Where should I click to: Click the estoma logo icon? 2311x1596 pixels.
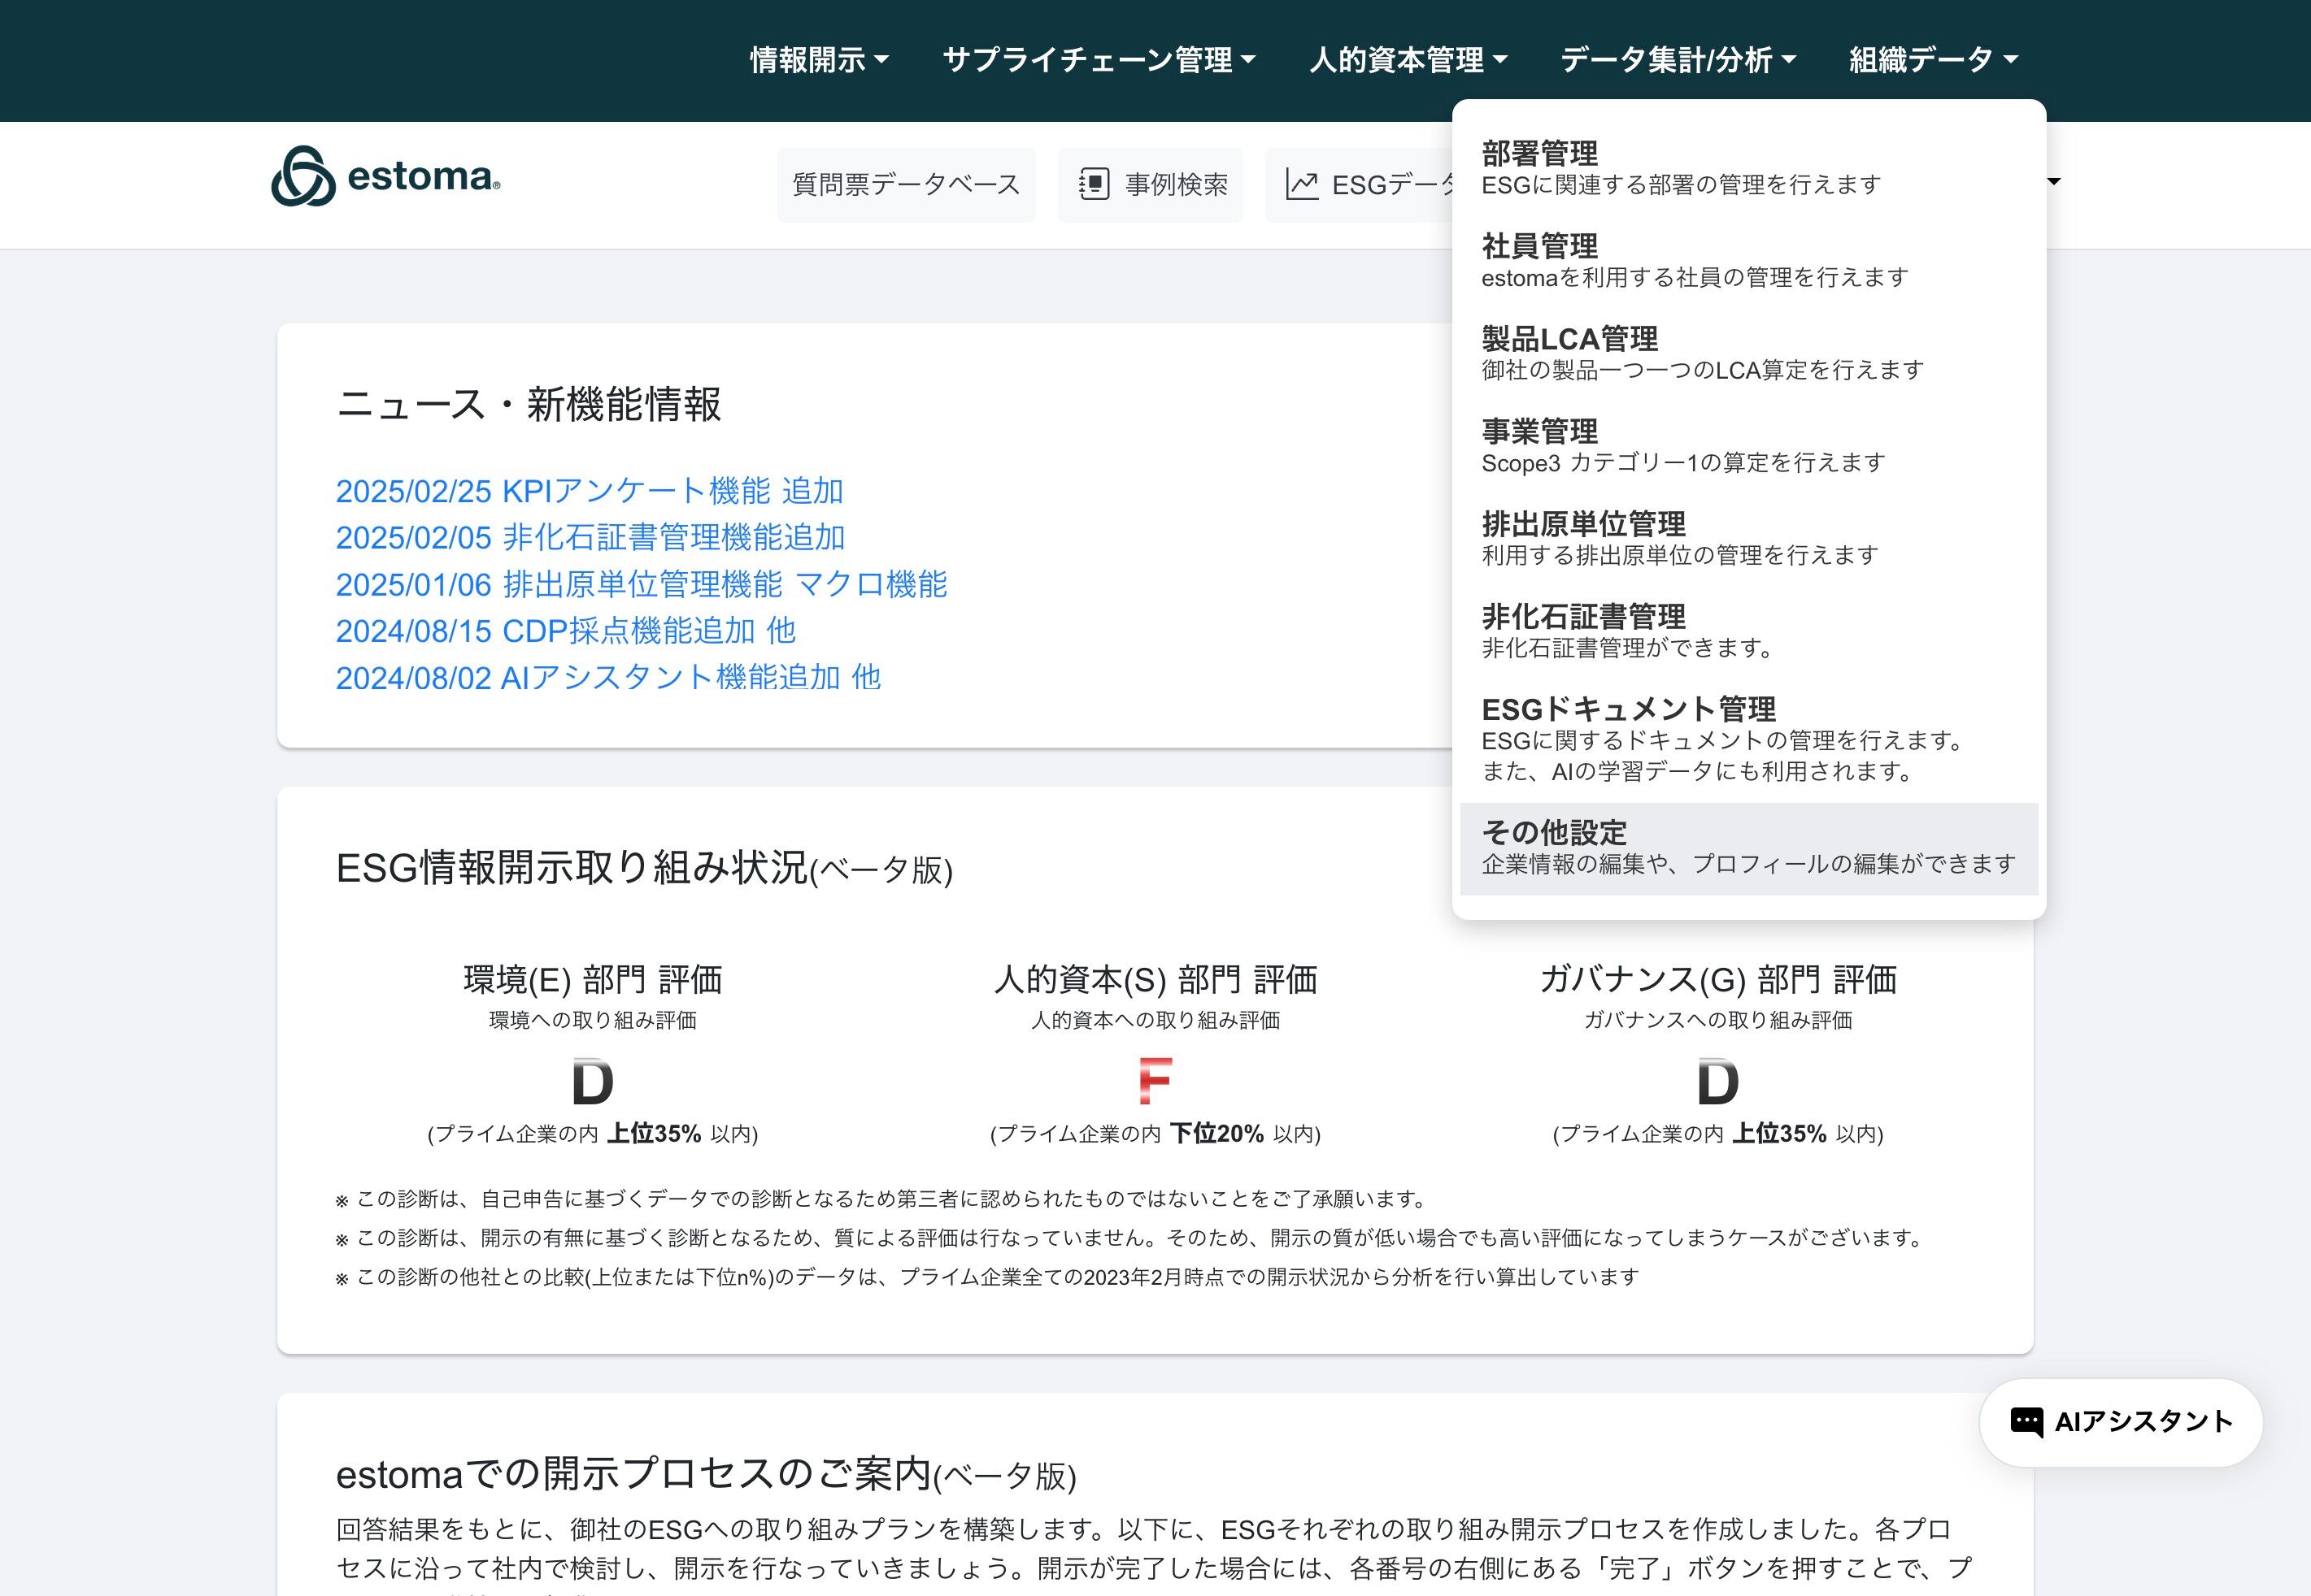303,177
